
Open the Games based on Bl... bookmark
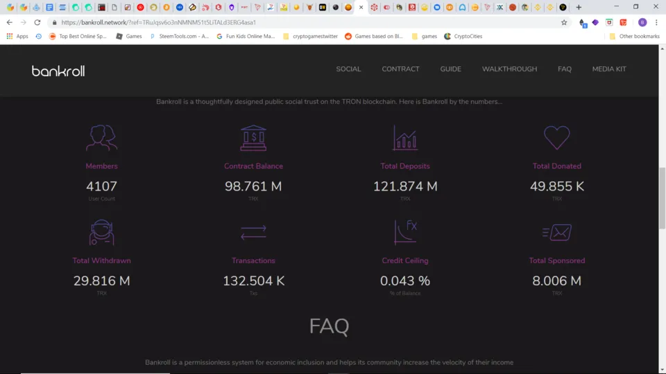tap(374, 37)
